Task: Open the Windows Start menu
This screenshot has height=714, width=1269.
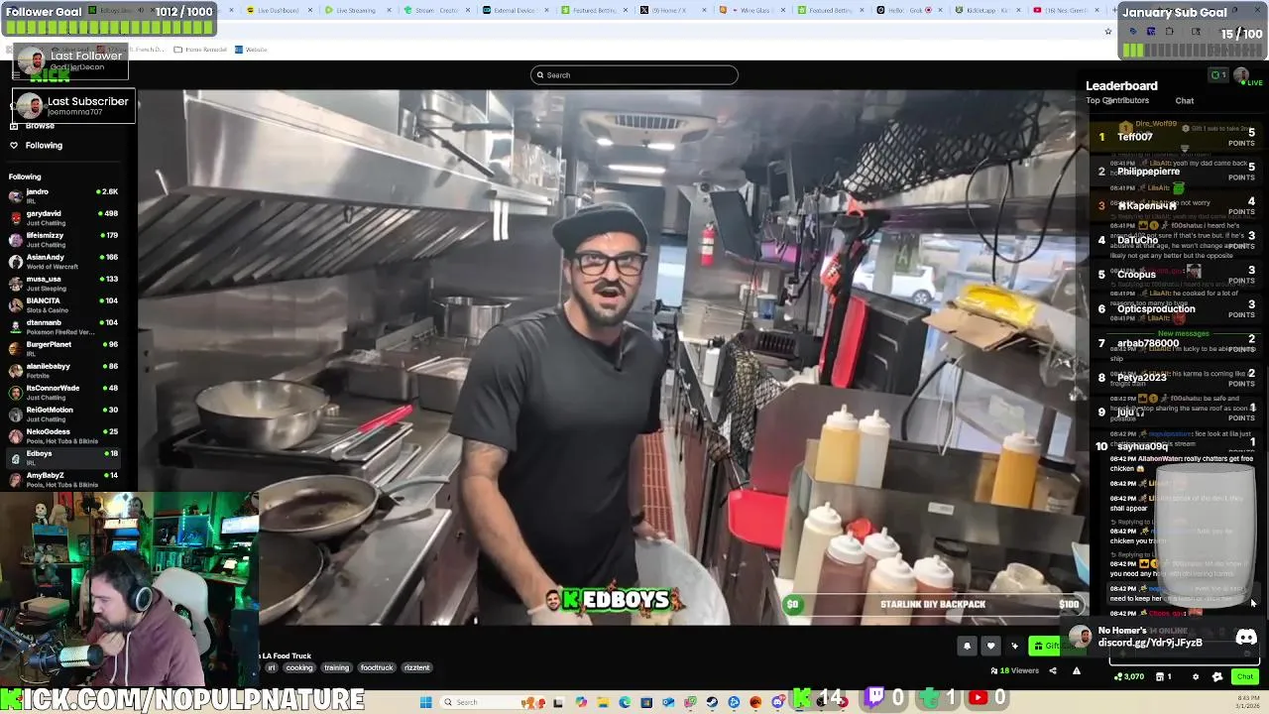Action: pyautogui.click(x=426, y=702)
